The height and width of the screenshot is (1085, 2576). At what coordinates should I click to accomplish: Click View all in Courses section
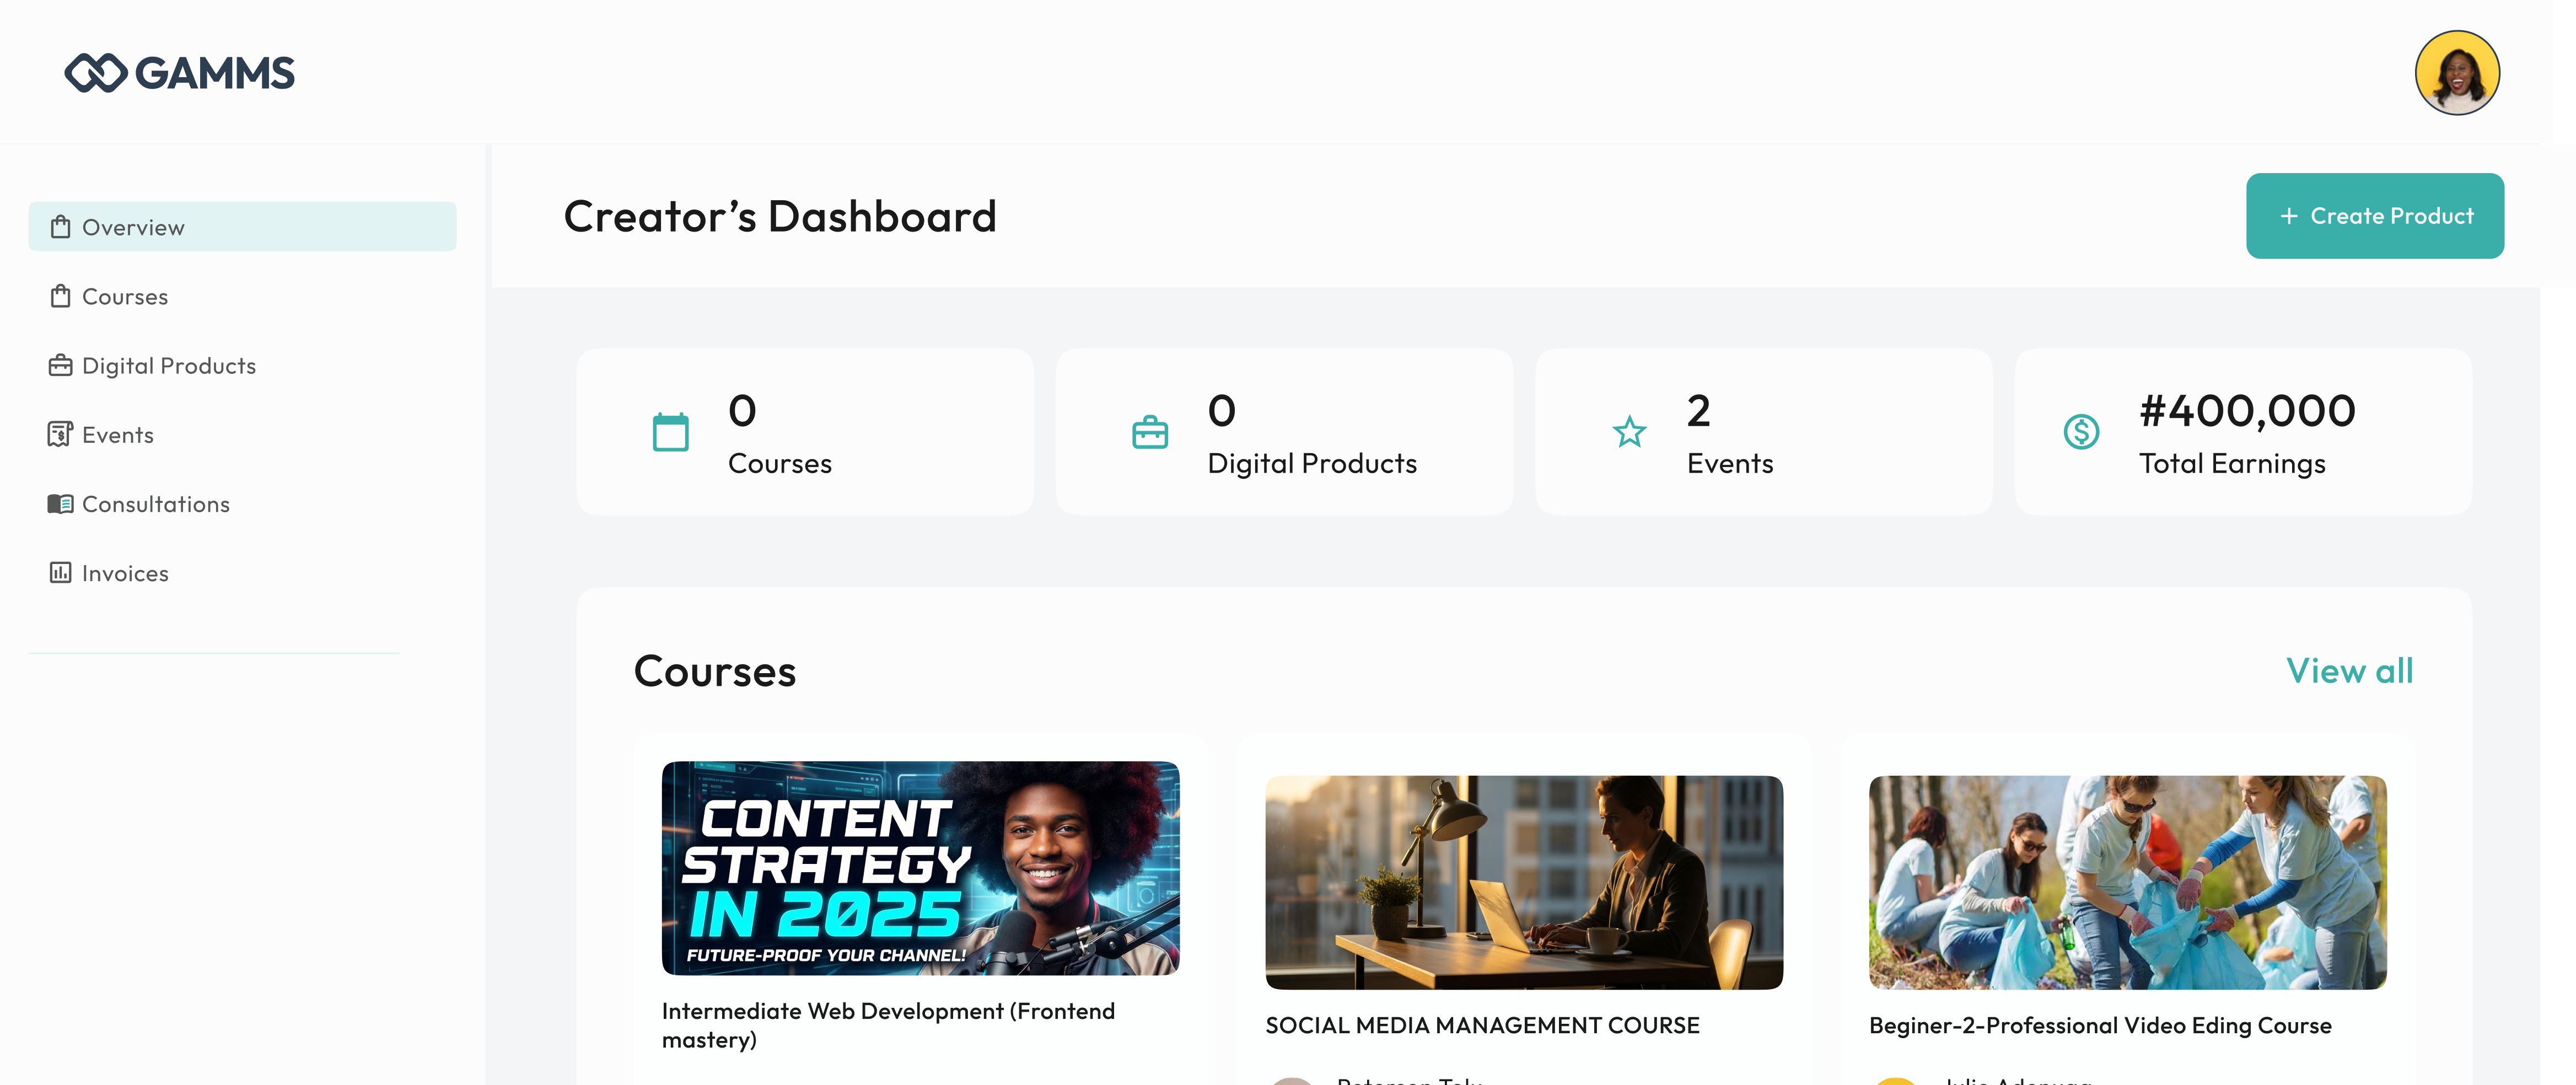(x=2349, y=671)
